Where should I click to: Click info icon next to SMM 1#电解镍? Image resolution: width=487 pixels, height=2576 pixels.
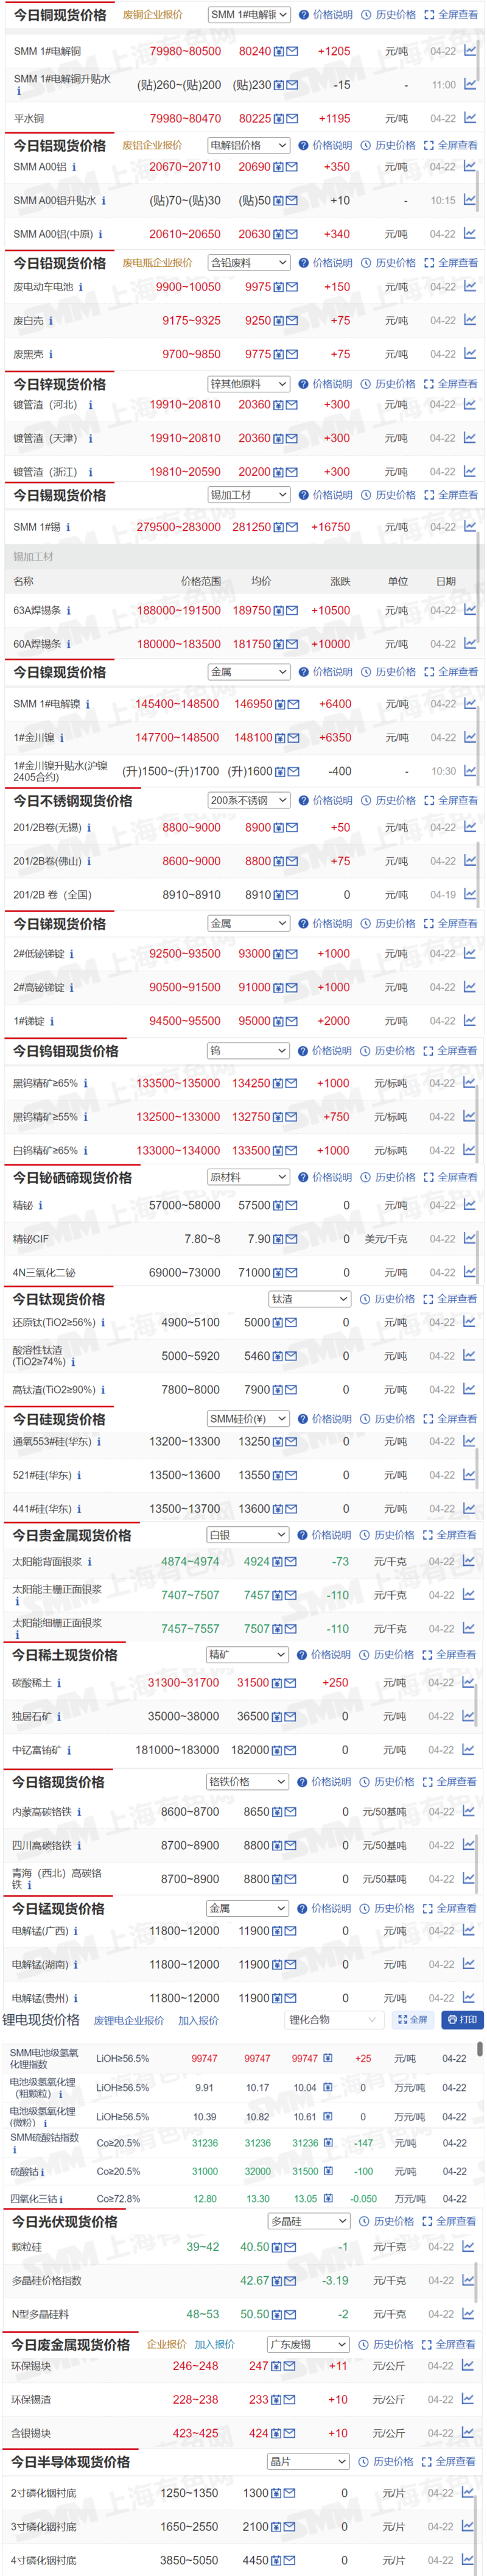[x=88, y=704]
